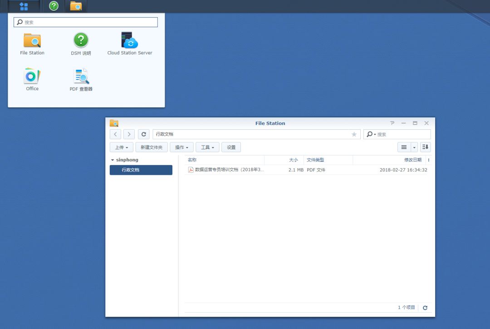Screen dimensions: 490x329
Task: Sort by the 文件类型 column header
Action: click(328, 160)
